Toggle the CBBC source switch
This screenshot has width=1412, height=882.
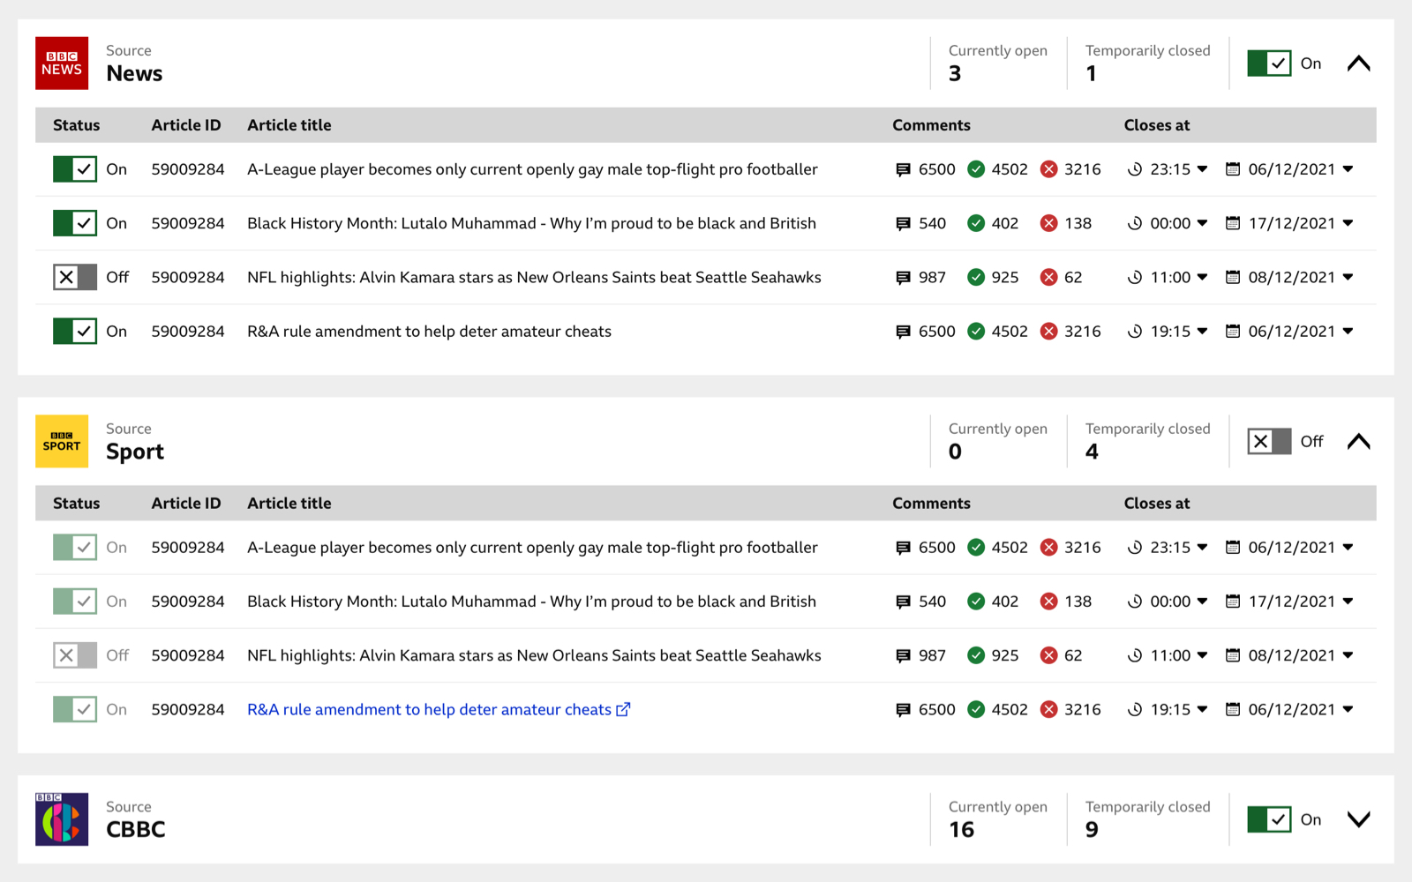click(1269, 819)
